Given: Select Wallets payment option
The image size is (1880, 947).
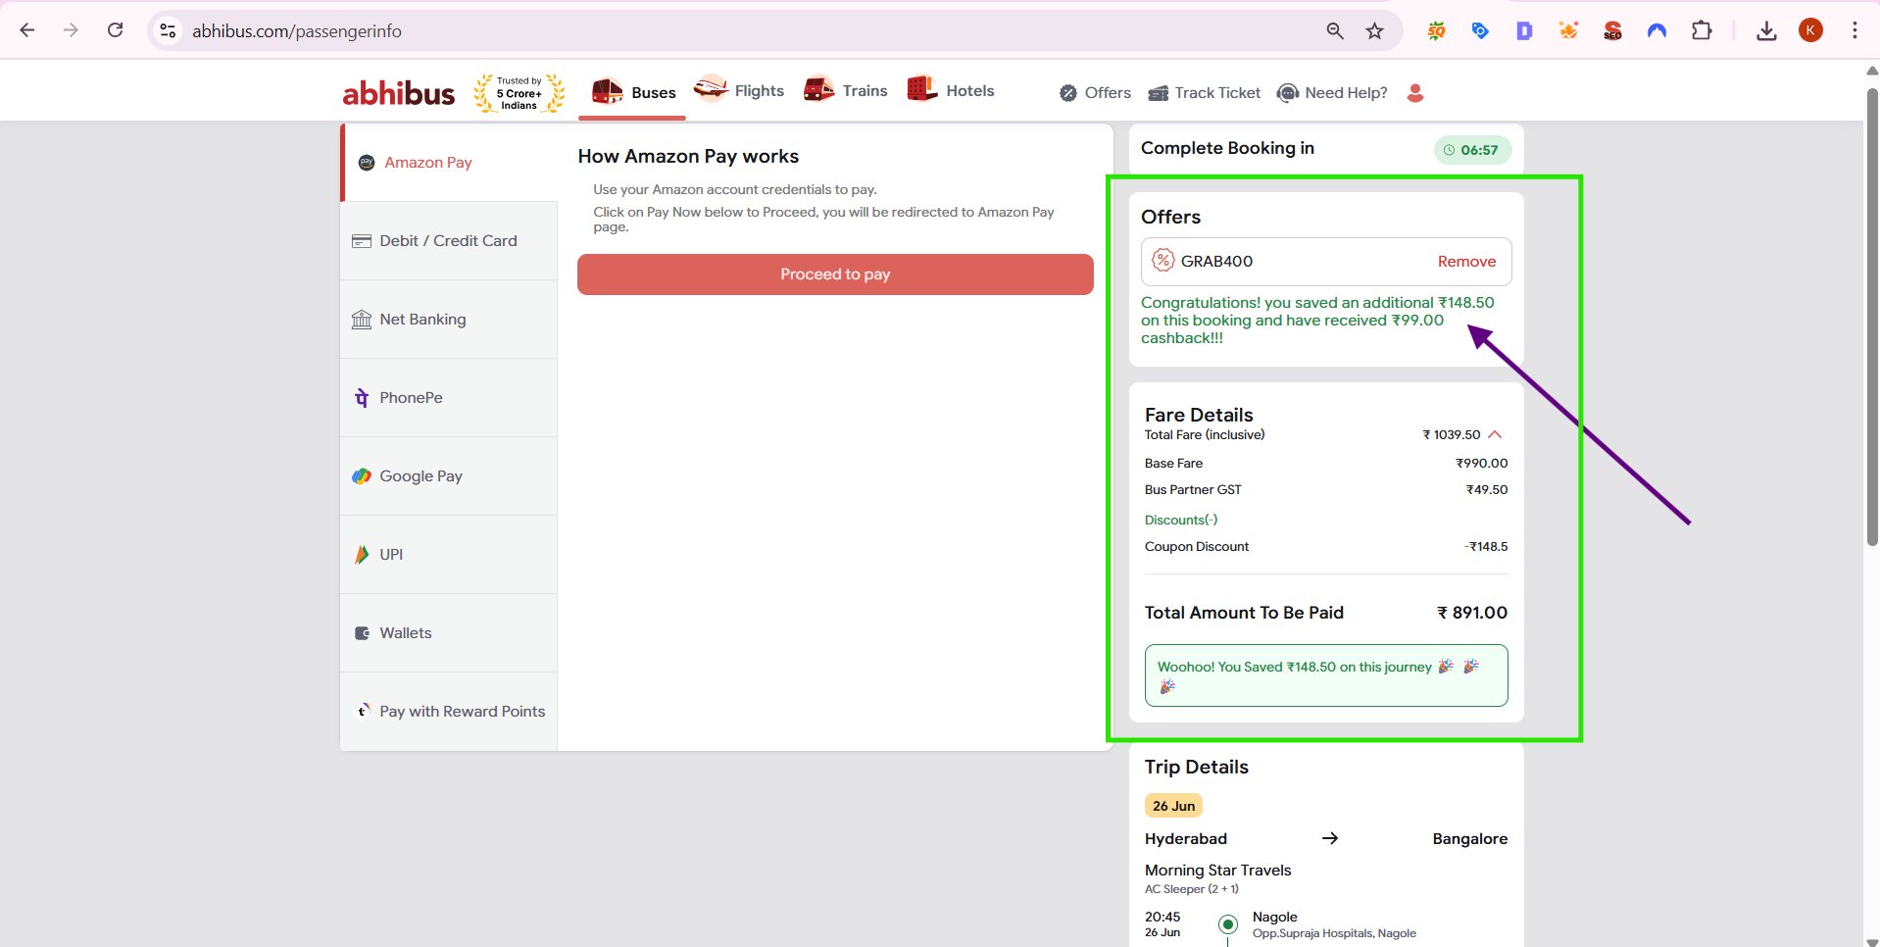Looking at the screenshot, I should (449, 633).
